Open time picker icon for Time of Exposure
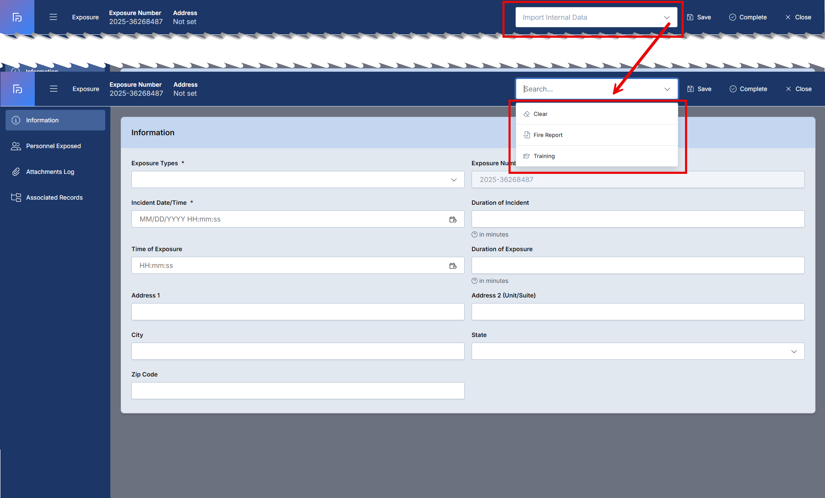 pos(453,266)
